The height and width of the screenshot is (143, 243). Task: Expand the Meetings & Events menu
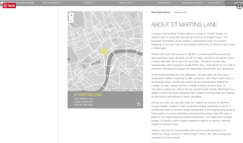(x=193, y=3)
